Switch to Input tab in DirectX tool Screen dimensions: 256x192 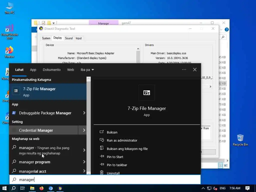(78, 38)
